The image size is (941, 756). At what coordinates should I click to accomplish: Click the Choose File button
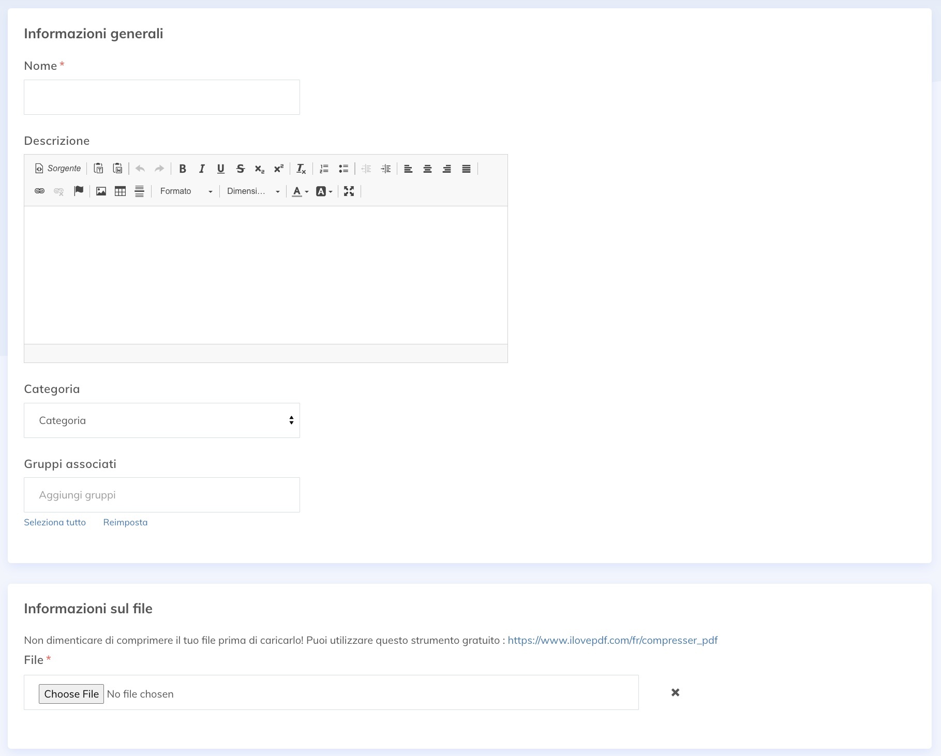pos(71,694)
